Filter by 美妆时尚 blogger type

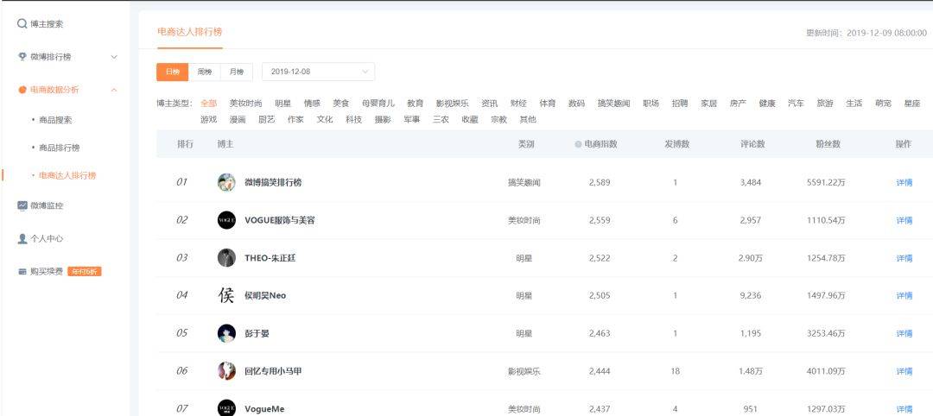245,104
